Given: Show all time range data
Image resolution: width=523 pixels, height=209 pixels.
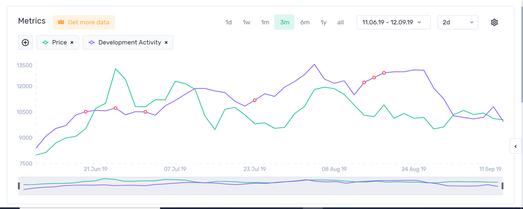Looking at the screenshot, I should (340, 22).
